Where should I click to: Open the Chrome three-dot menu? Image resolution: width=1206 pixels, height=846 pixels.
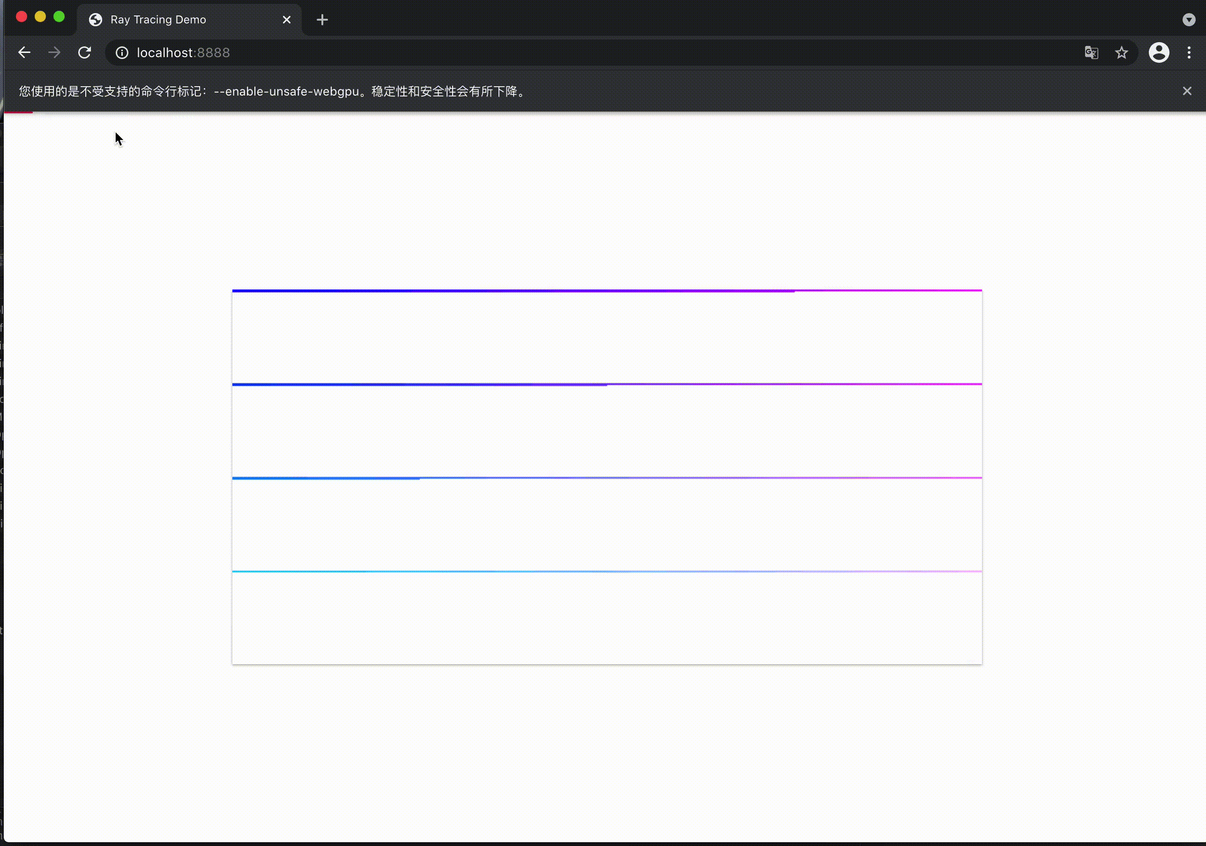(1189, 52)
